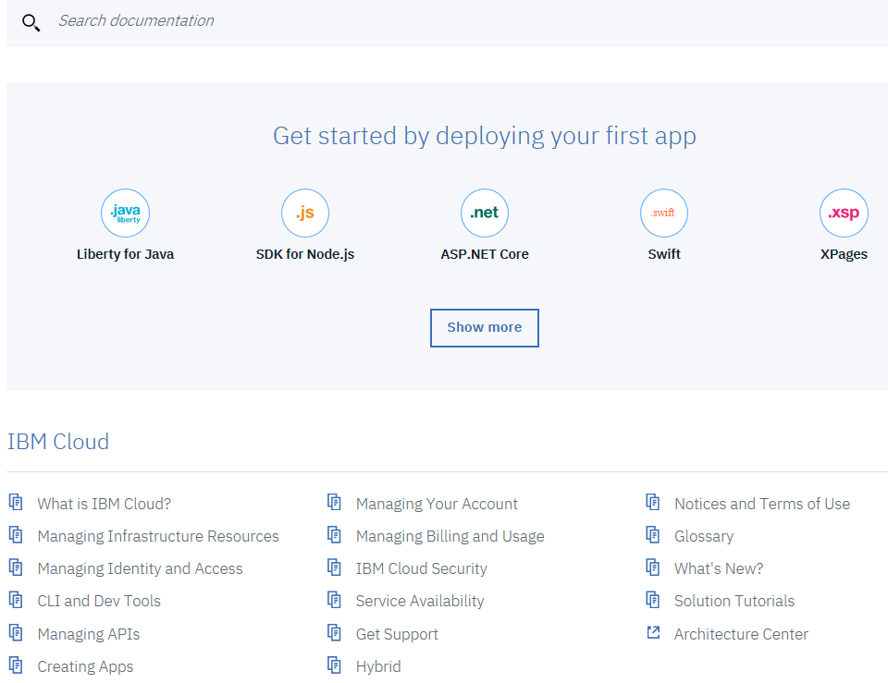The height and width of the screenshot is (683, 888).
Task: Click the document icon next to Glossary
Action: point(653,535)
